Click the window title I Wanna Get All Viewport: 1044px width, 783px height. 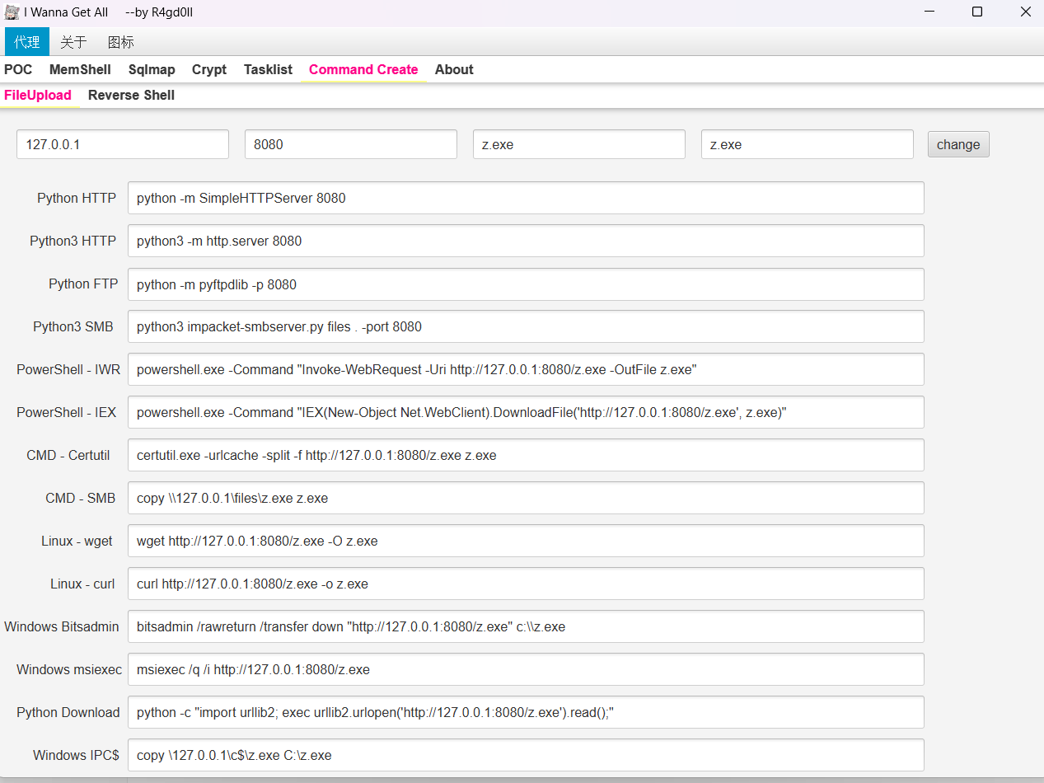point(66,12)
